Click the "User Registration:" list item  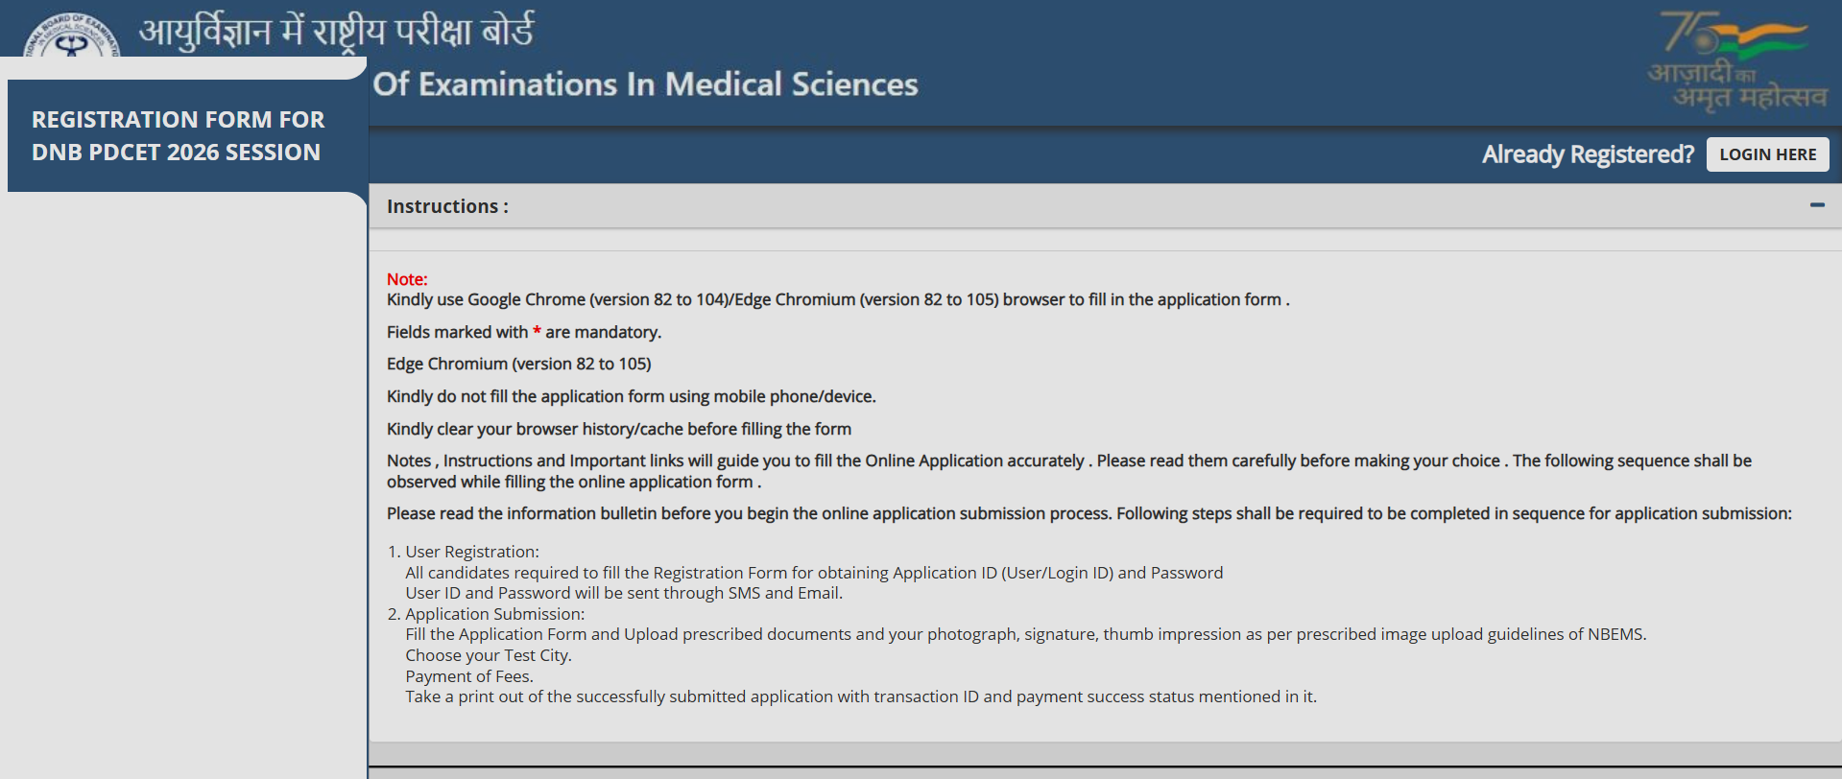471,552
